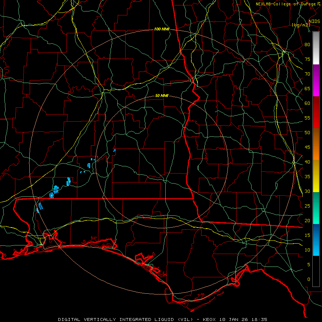The width and height of the screenshot is (322, 322).
Task: Click the "[kg/m2]" units label
Action: coord(301,25)
